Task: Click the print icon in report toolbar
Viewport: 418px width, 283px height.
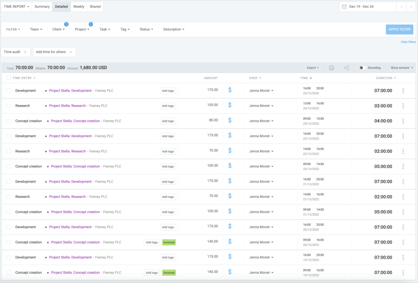Action: tap(331, 68)
